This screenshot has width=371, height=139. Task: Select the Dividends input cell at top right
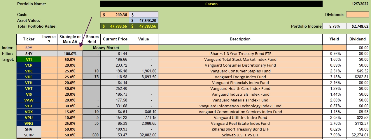click(358, 15)
